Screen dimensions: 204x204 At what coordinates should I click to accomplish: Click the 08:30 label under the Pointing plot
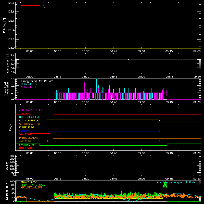coord(85,51)
